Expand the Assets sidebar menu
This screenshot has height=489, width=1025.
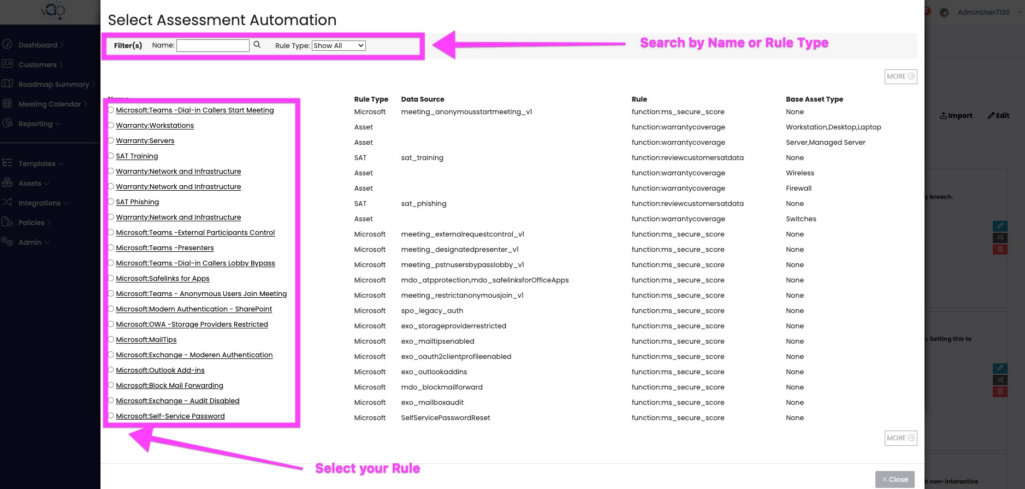point(47,184)
